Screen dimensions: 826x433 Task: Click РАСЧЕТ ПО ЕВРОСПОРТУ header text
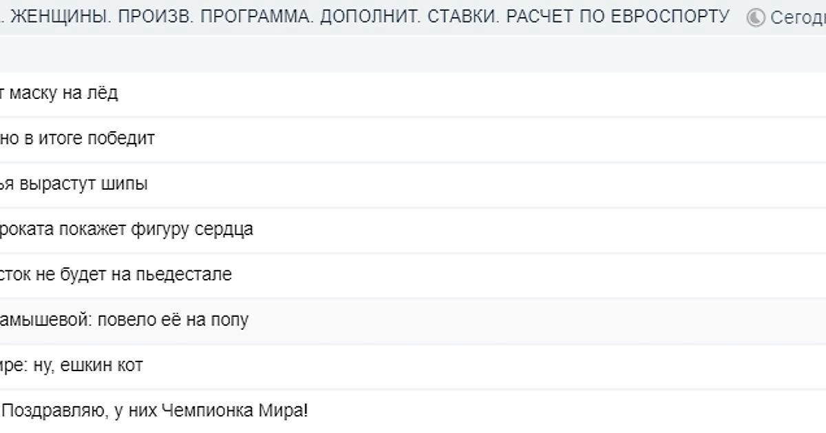[617, 16]
